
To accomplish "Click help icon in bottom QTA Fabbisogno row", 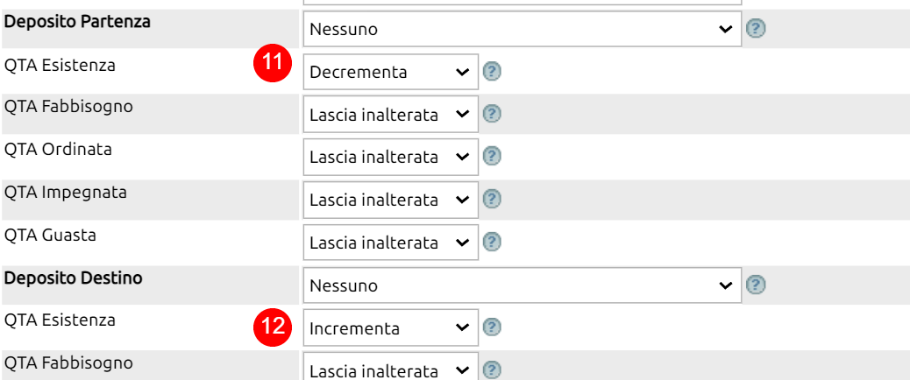I will click(x=492, y=369).
